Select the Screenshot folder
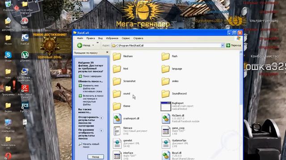 pos(124,81)
